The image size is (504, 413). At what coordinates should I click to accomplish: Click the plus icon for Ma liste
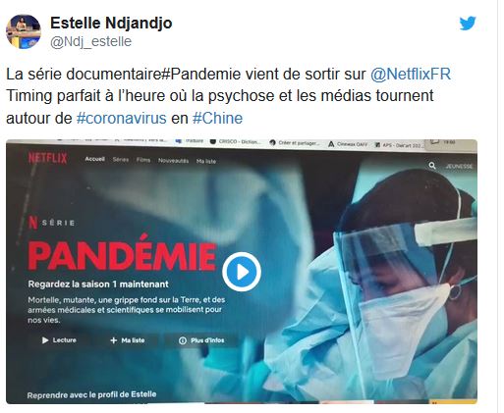113,340
